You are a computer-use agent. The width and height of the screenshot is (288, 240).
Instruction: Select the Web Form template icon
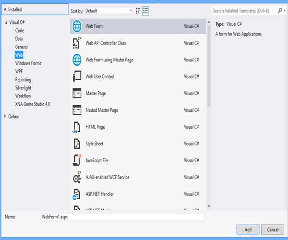click(77, 26)
